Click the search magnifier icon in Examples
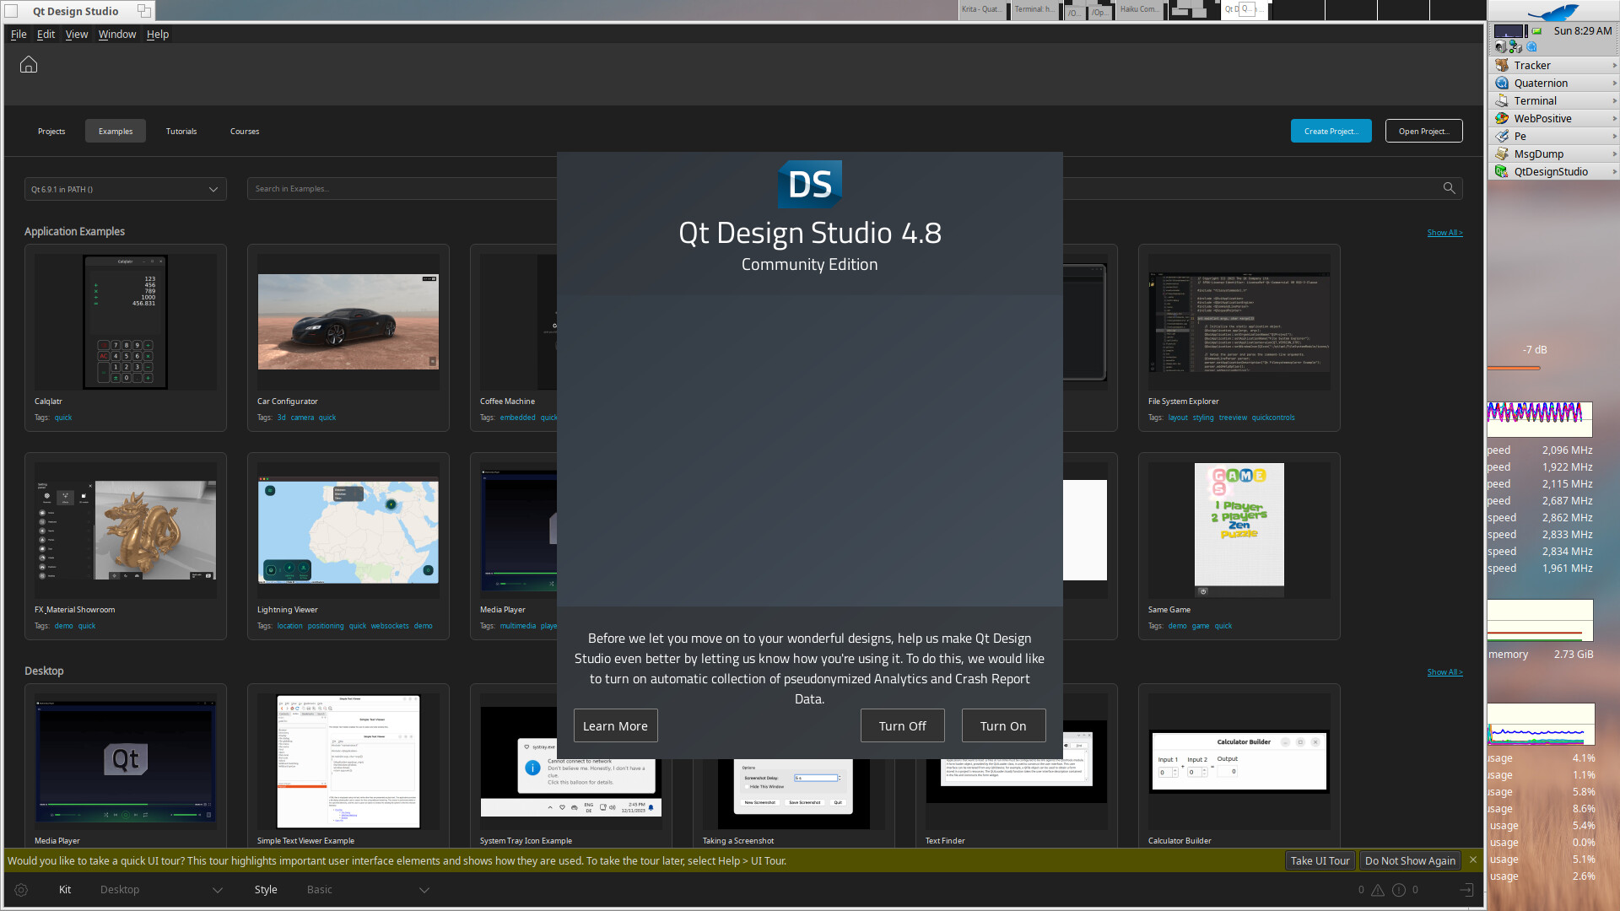The width and height of the screenshot is (1620, 911). click(1449, 188)
